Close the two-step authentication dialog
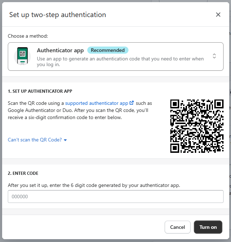 pyautogui.click(x=218, y=15)
